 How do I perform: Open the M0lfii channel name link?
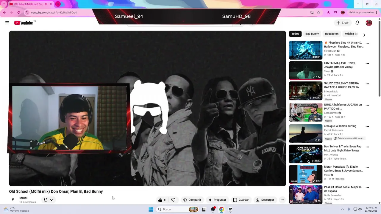23,198
